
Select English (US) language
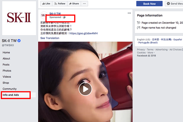click(x=144, y=39)
